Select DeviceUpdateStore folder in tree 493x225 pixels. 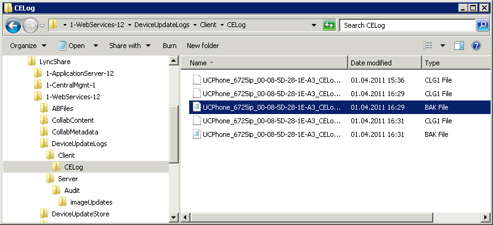tap(80, 214)
